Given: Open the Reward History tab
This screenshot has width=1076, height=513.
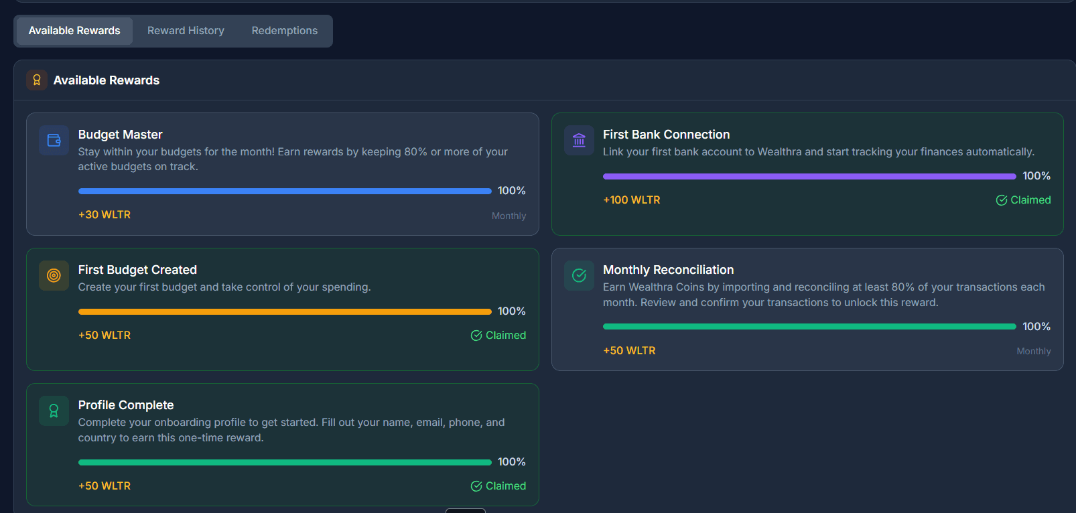Looking at the screenshot, I should point(186,31).
